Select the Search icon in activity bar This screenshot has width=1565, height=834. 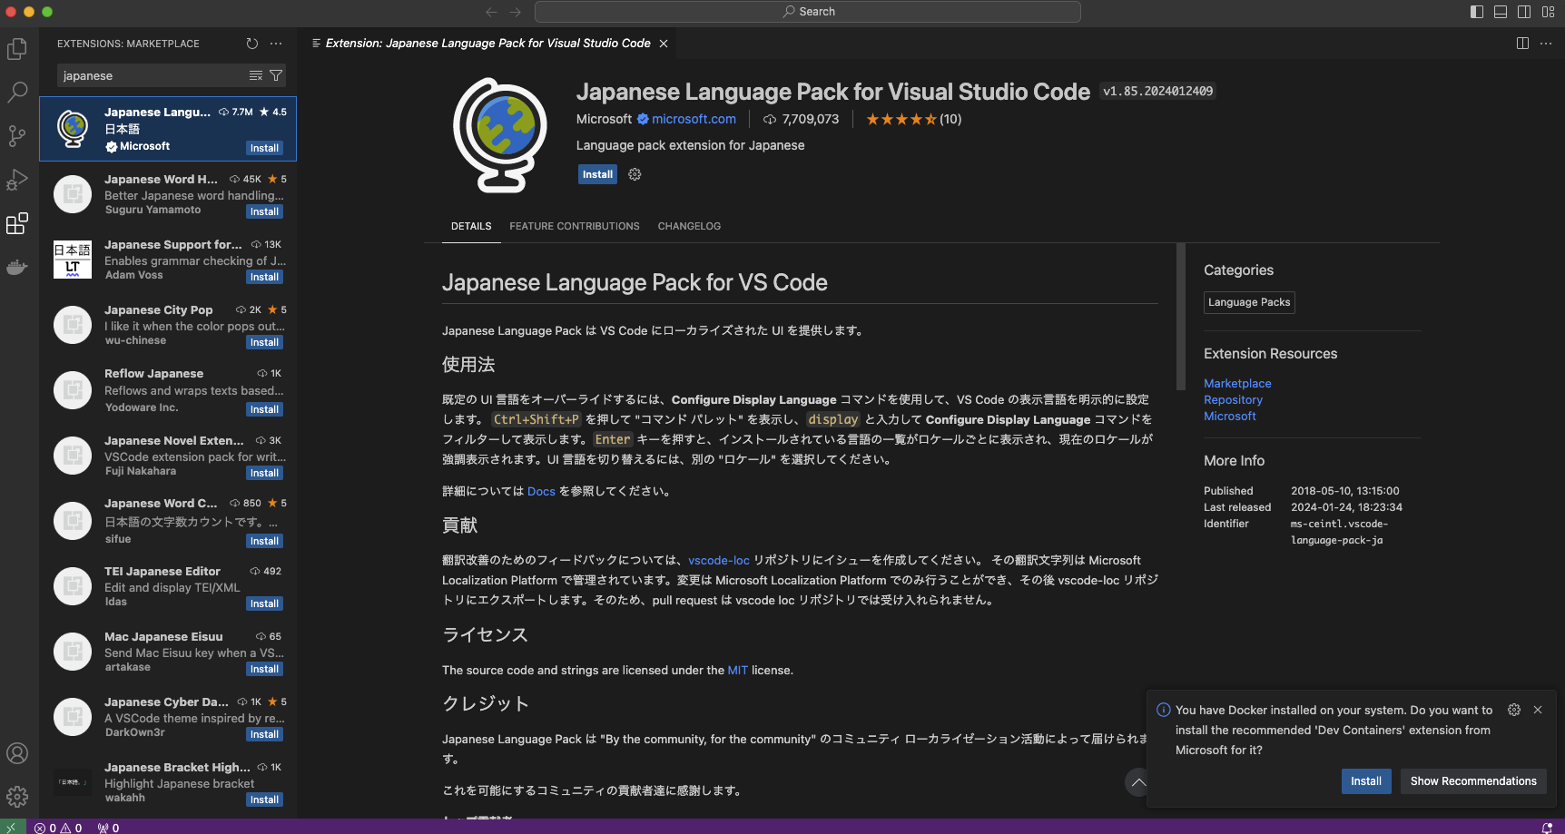[x=16, y=93]
